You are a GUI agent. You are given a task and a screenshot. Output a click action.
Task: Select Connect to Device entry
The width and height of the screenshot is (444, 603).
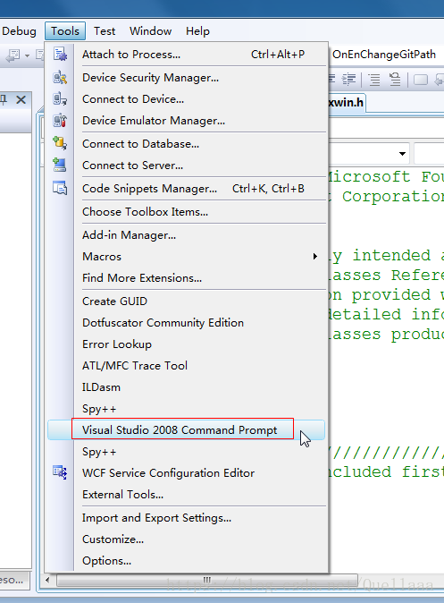(187, 98)
